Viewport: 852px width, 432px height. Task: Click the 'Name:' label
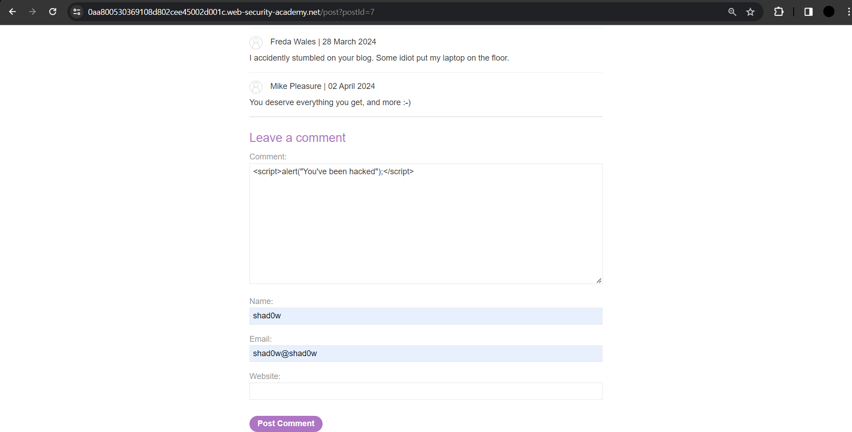(261, 301)
